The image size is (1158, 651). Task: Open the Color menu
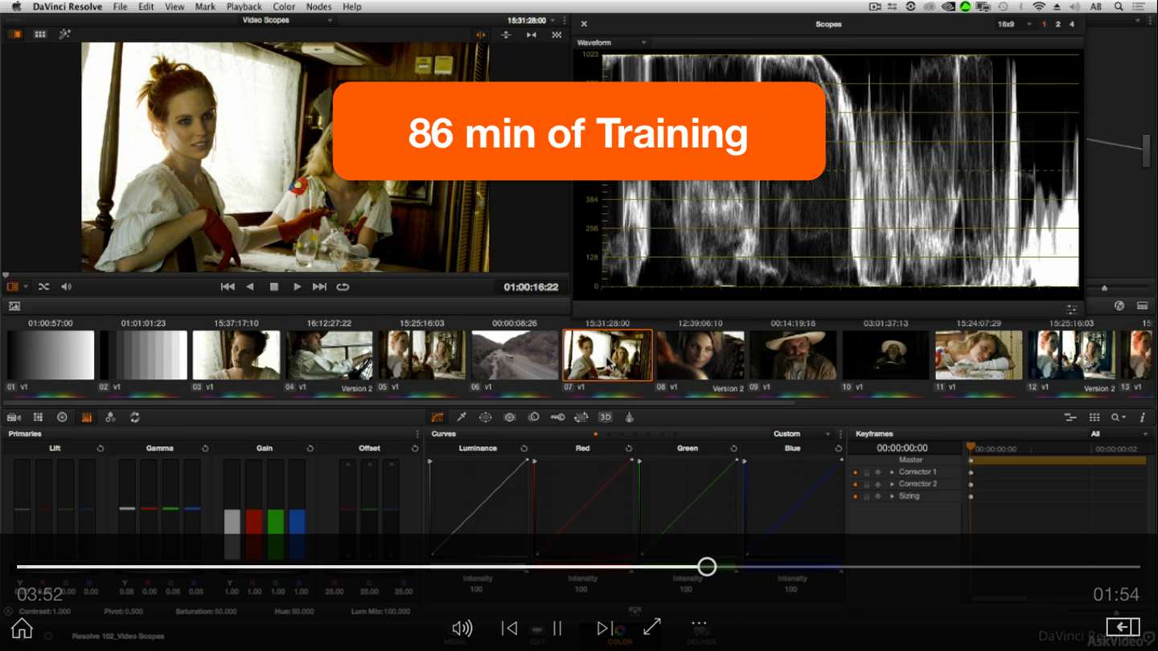284,6
